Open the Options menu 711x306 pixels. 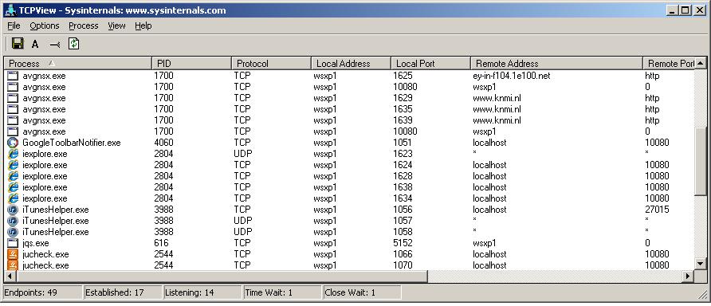(45, 25)
